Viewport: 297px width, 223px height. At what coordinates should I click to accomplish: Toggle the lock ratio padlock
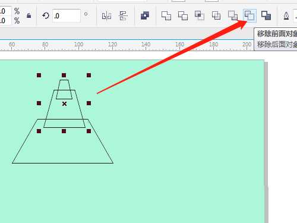(29, 15)
